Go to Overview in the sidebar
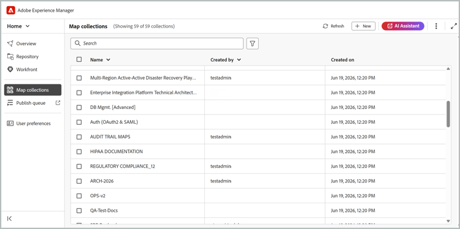 pyautogui.click(x=26, y=43)
